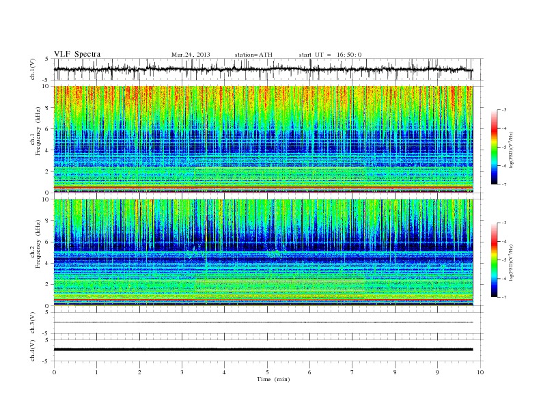Click the "ch.3(V)" axis label
The image size is (541, 418).
33,323
